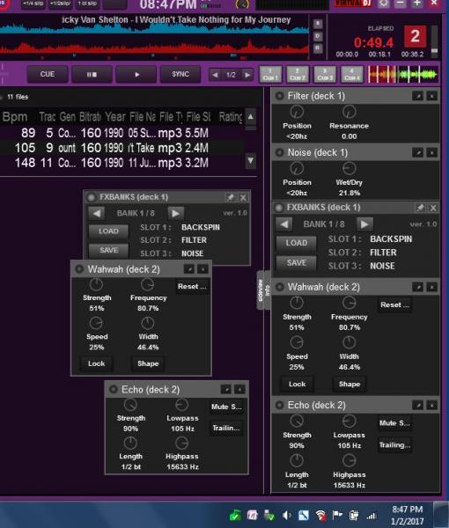Screen dimensions: 449x528
Task: Pin the docked Wahwah (deck 2) panel
Action: pyautogui.click(x=417, y=287)
